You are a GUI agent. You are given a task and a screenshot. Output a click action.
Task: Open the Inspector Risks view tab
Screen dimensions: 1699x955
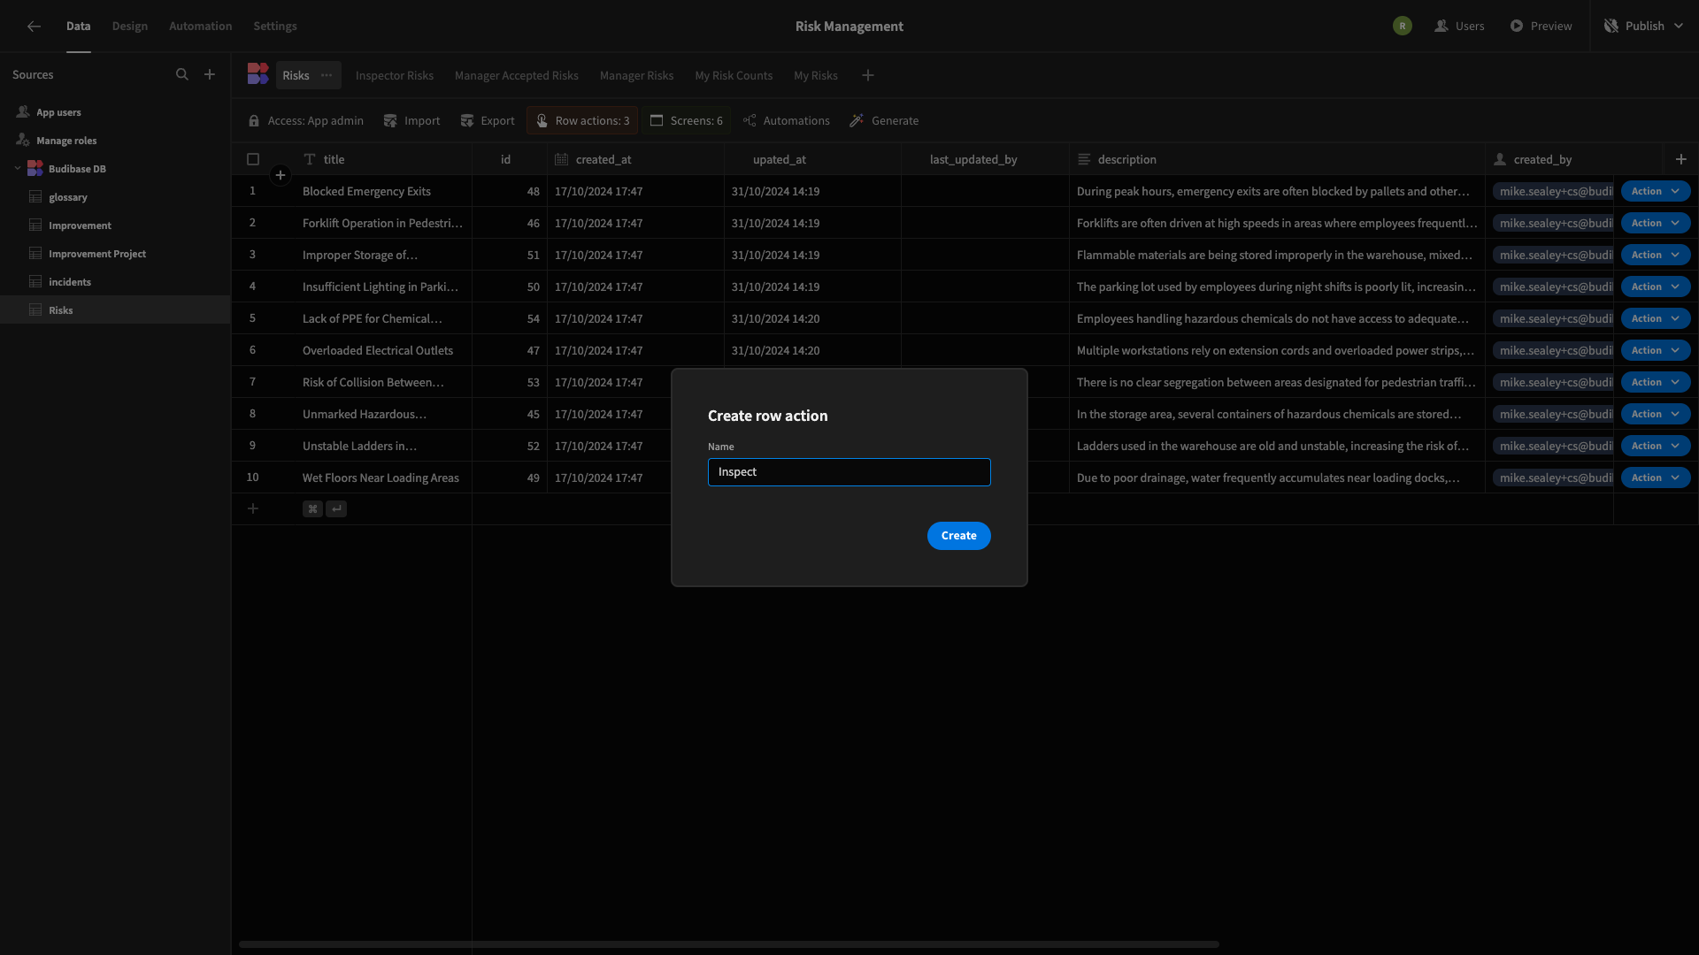pos(395,76)
